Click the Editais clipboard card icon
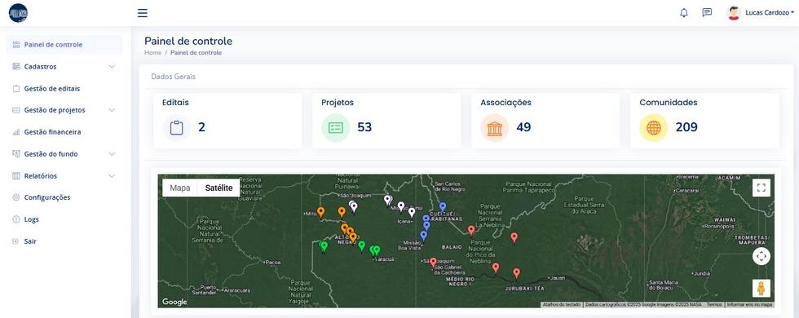This screenshot has width=799, height=318. pyautogui.click(x=176, y=127)
